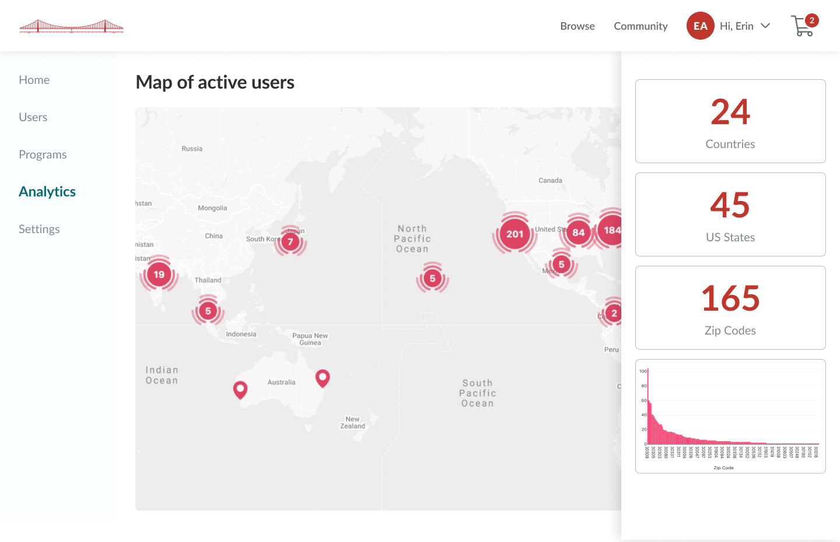Click the bridge logo in the header
This screenshot has width=840, height=542.
(71, 26)
